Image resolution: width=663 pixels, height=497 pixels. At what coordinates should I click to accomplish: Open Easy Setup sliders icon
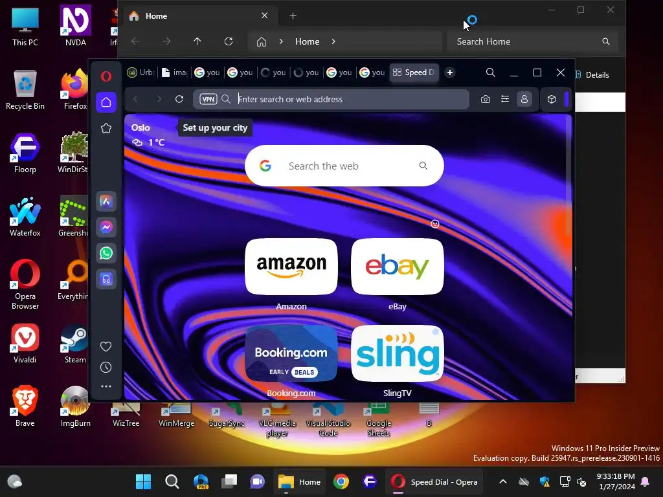tap(505, 99)
